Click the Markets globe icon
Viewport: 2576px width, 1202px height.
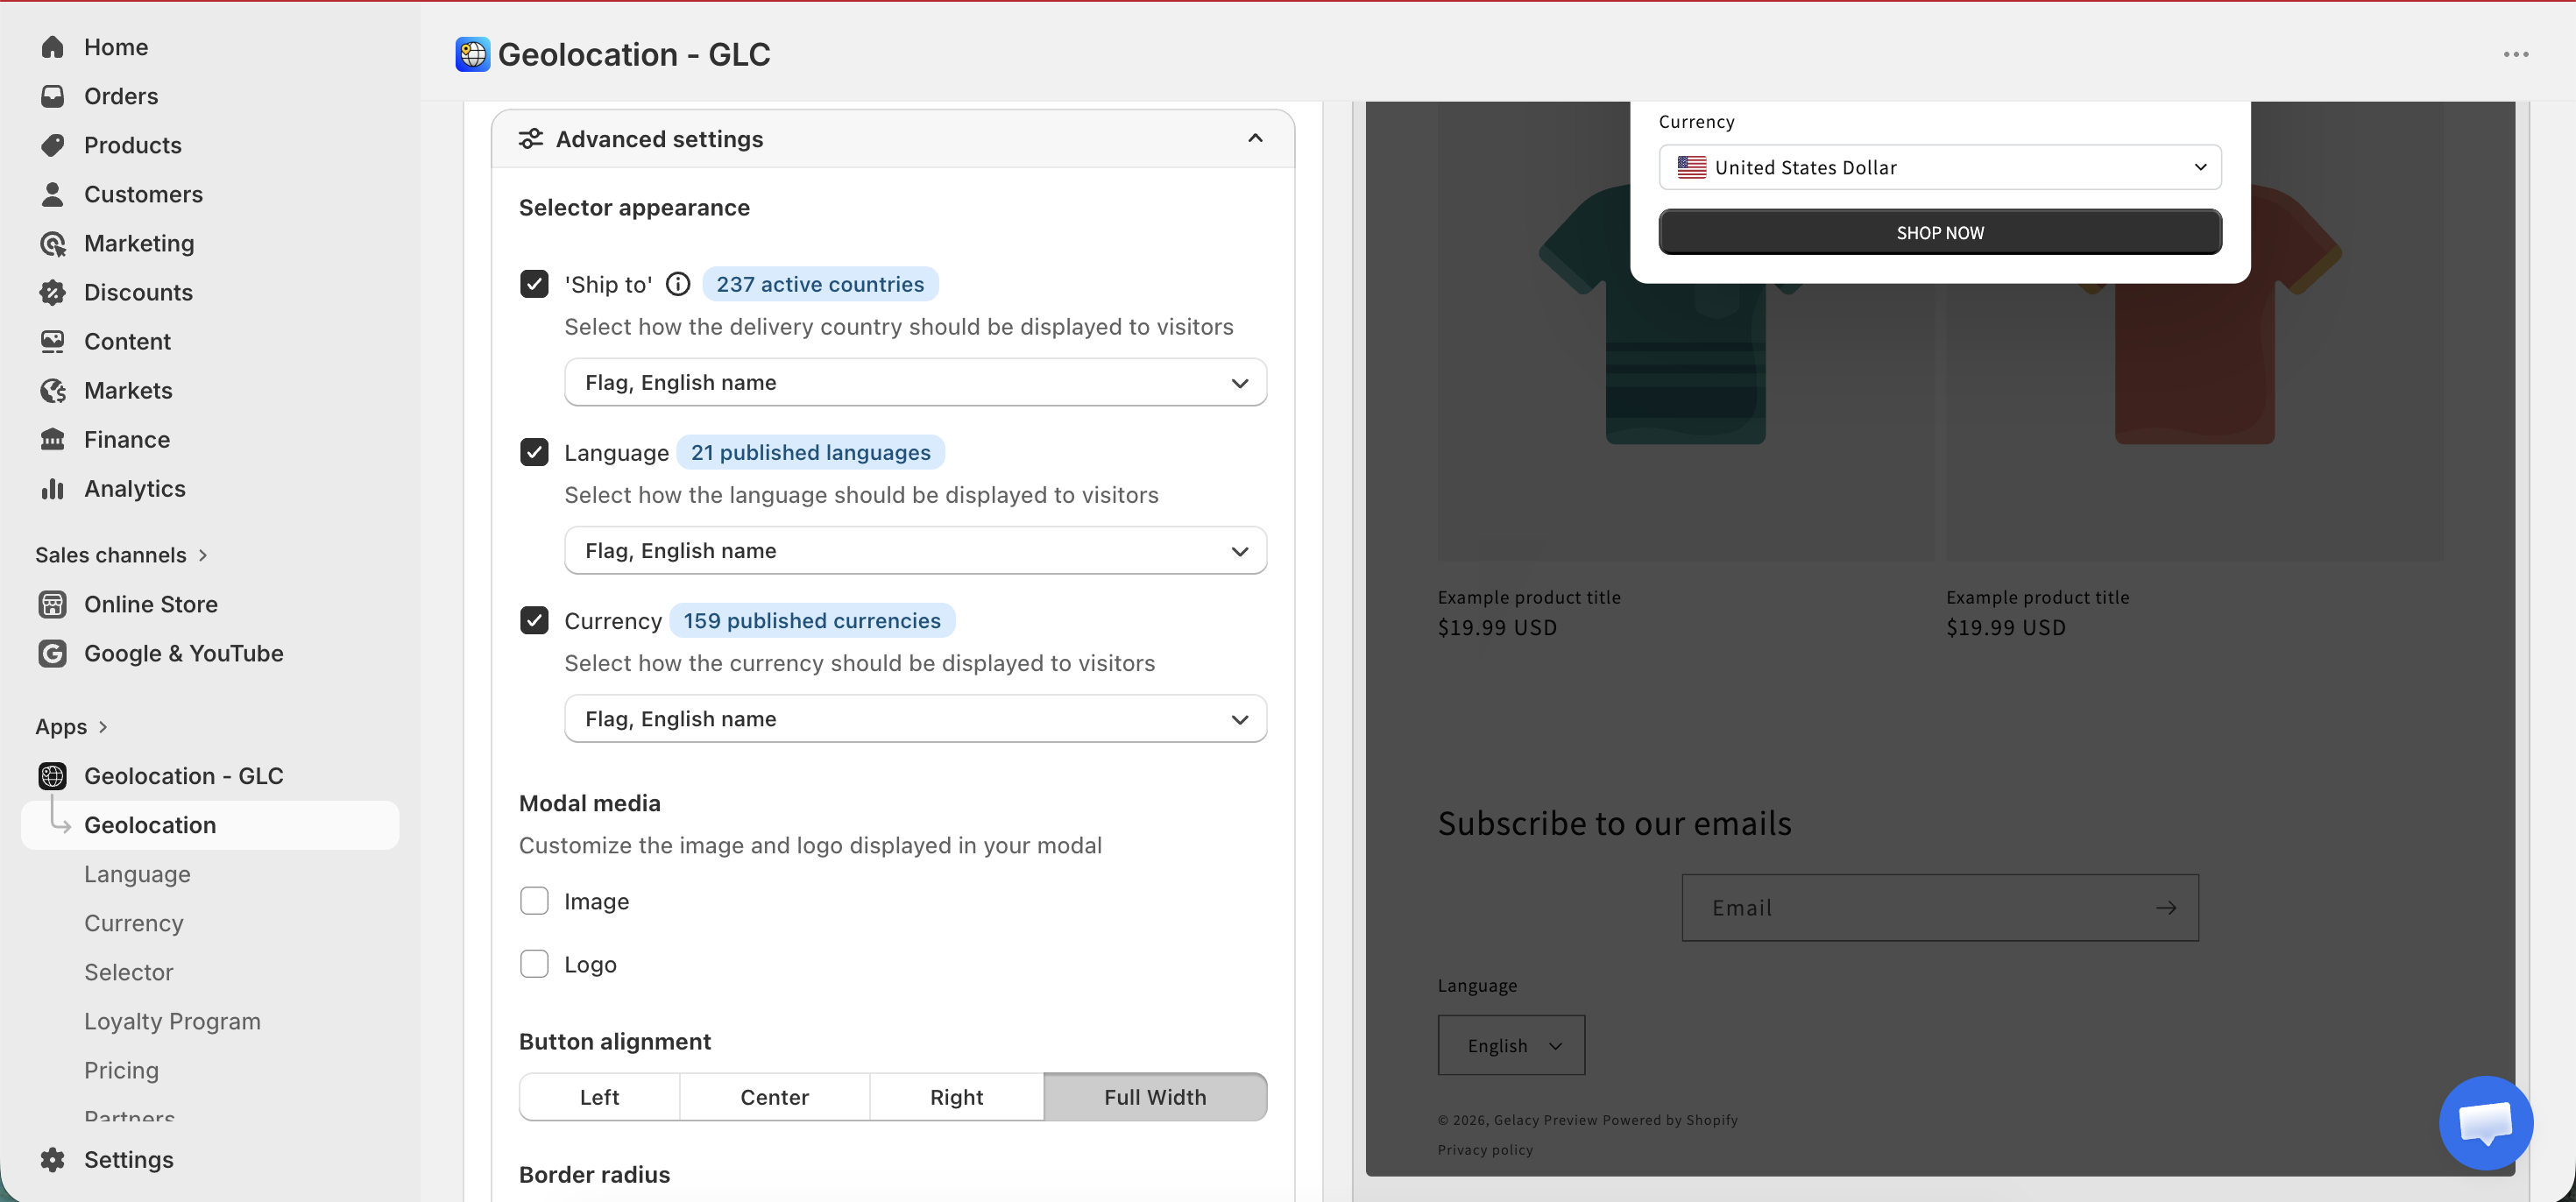52,390
